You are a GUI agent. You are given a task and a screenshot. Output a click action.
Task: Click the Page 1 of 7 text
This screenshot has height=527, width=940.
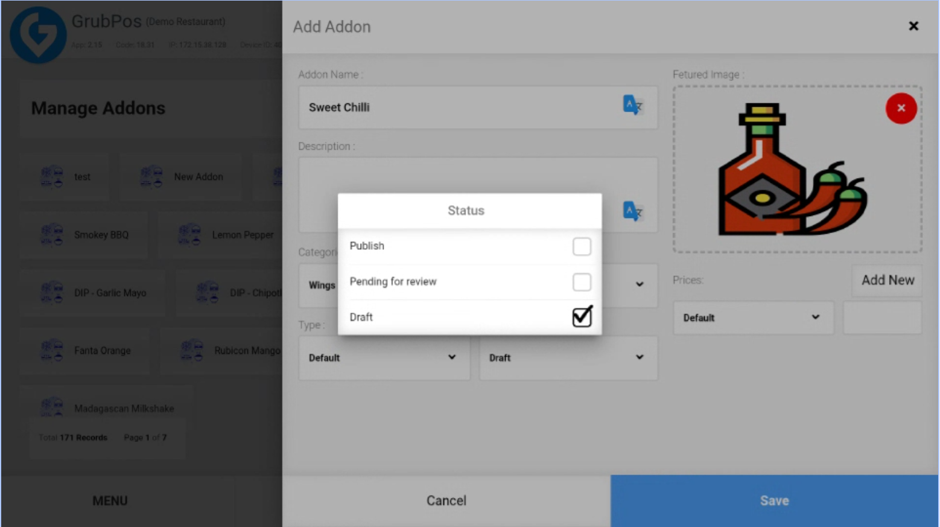tap(145, 438)
